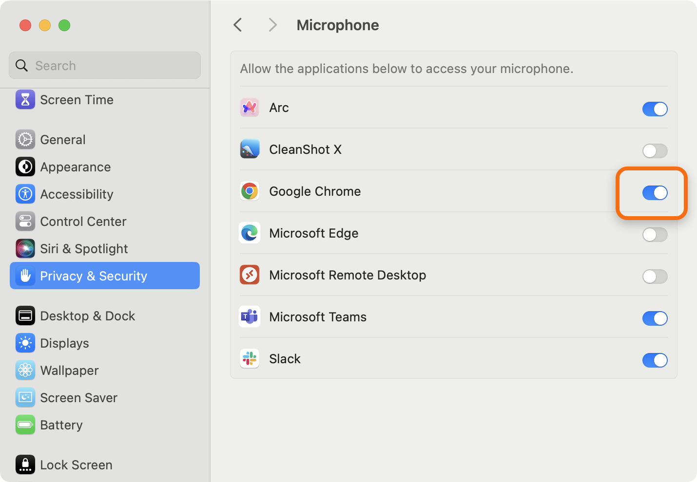Click the Wallpaper flower icon
The height and width of the screenshot is (482, 697).
pos(25,370)
